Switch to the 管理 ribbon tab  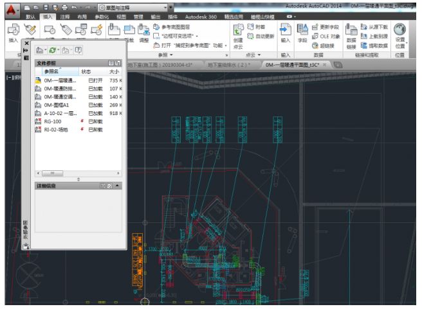pos(138,17)
